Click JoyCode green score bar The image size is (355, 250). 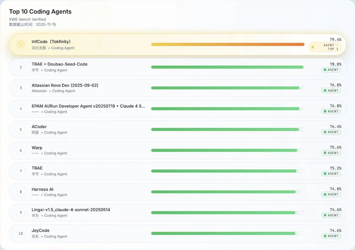click(x=223, y=233)
